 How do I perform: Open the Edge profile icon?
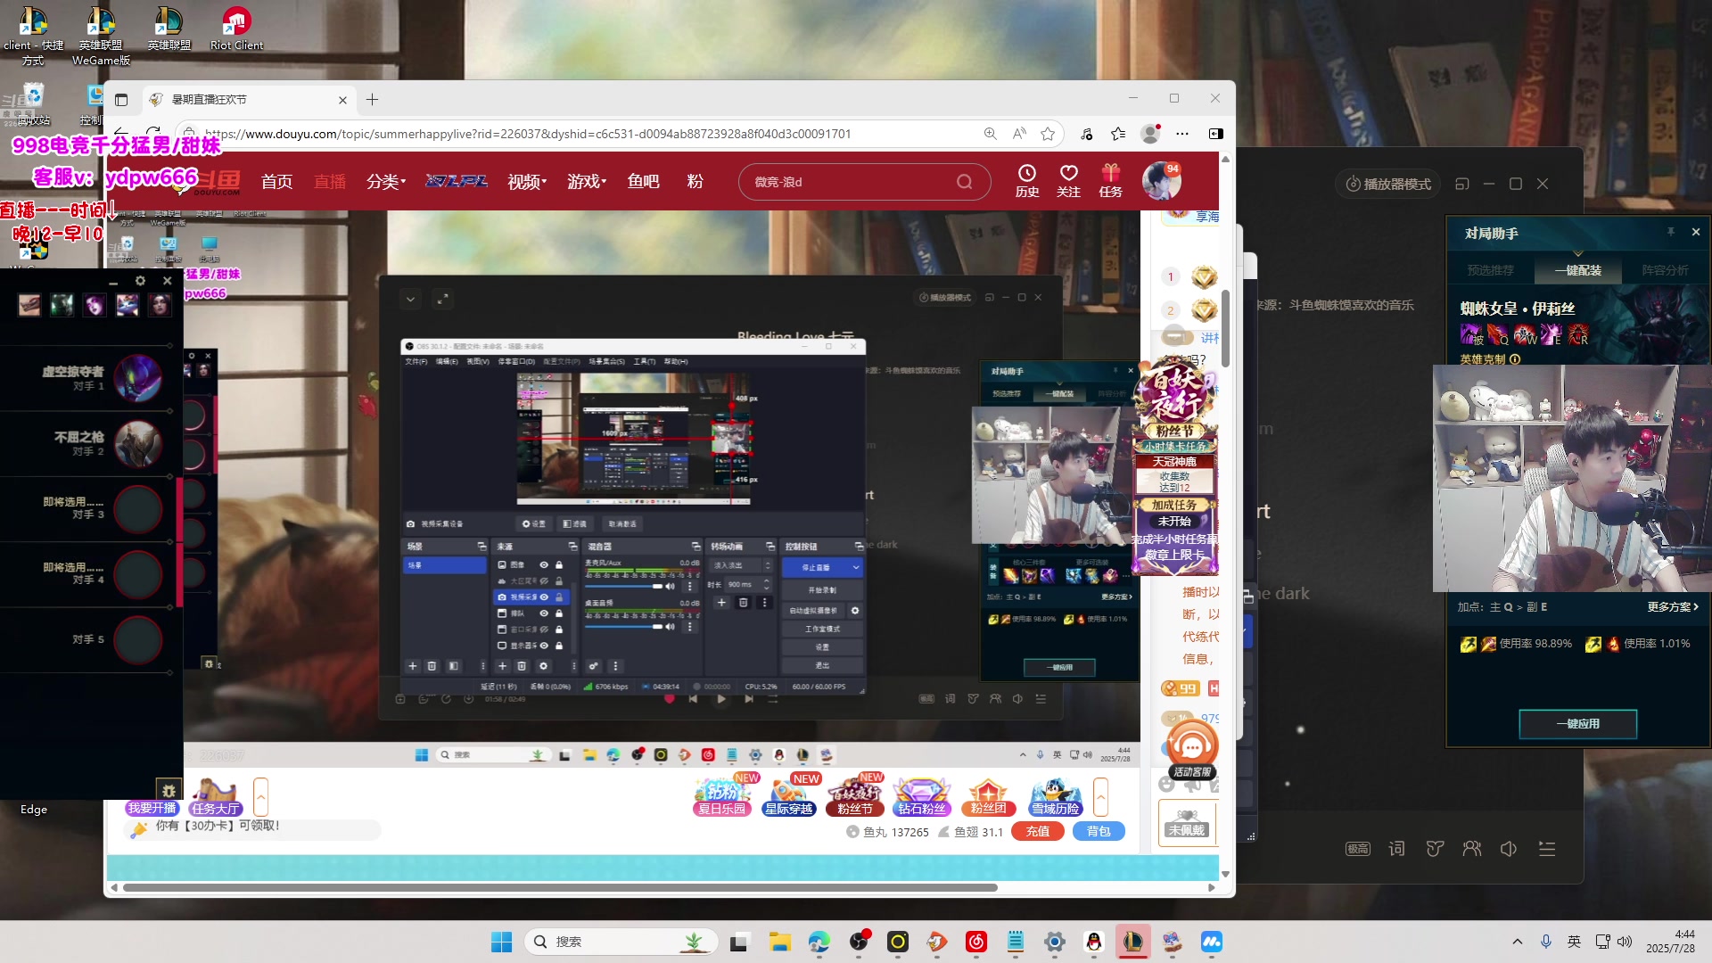[1151, 134]
